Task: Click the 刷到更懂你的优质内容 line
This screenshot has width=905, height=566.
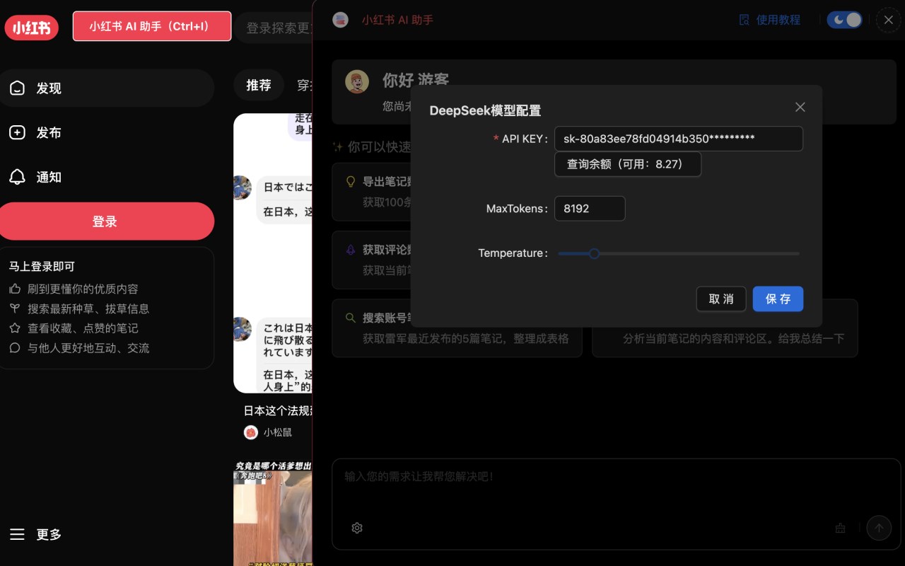Action: 83,289
